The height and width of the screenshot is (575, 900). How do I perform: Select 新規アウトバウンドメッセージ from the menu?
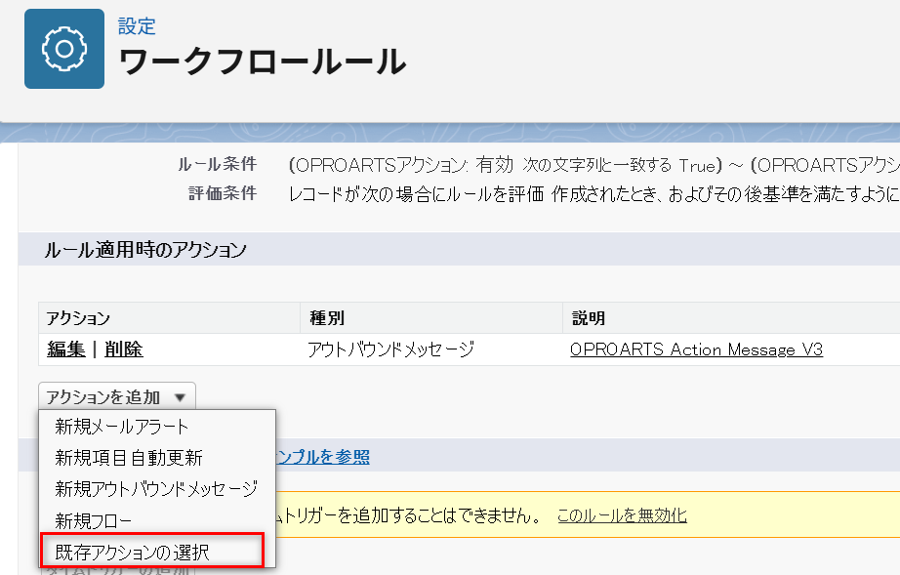click(156, 488)
